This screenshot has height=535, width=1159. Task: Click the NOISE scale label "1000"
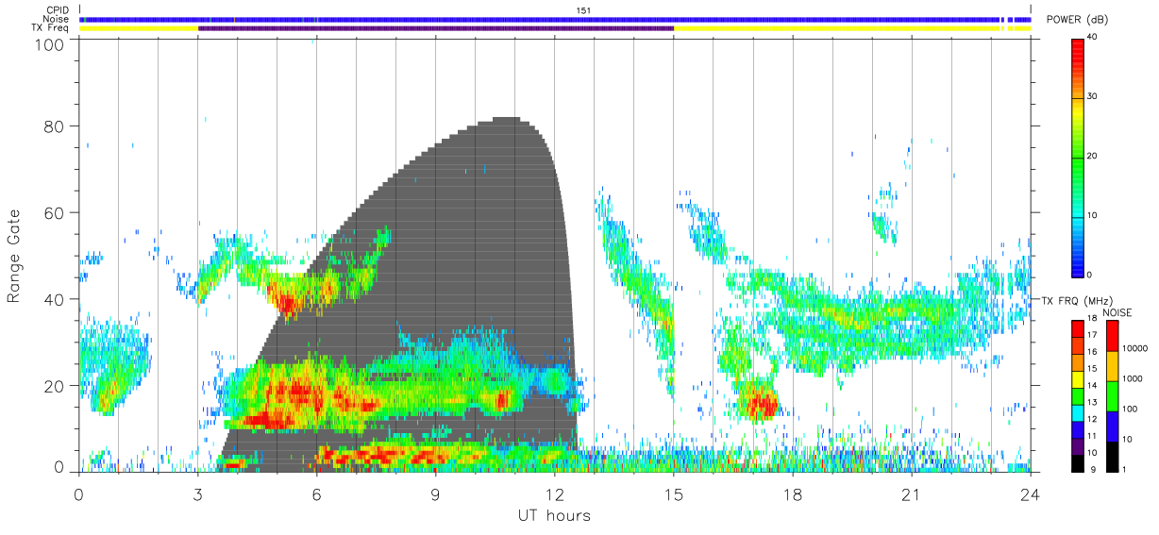coord(1133,378)
